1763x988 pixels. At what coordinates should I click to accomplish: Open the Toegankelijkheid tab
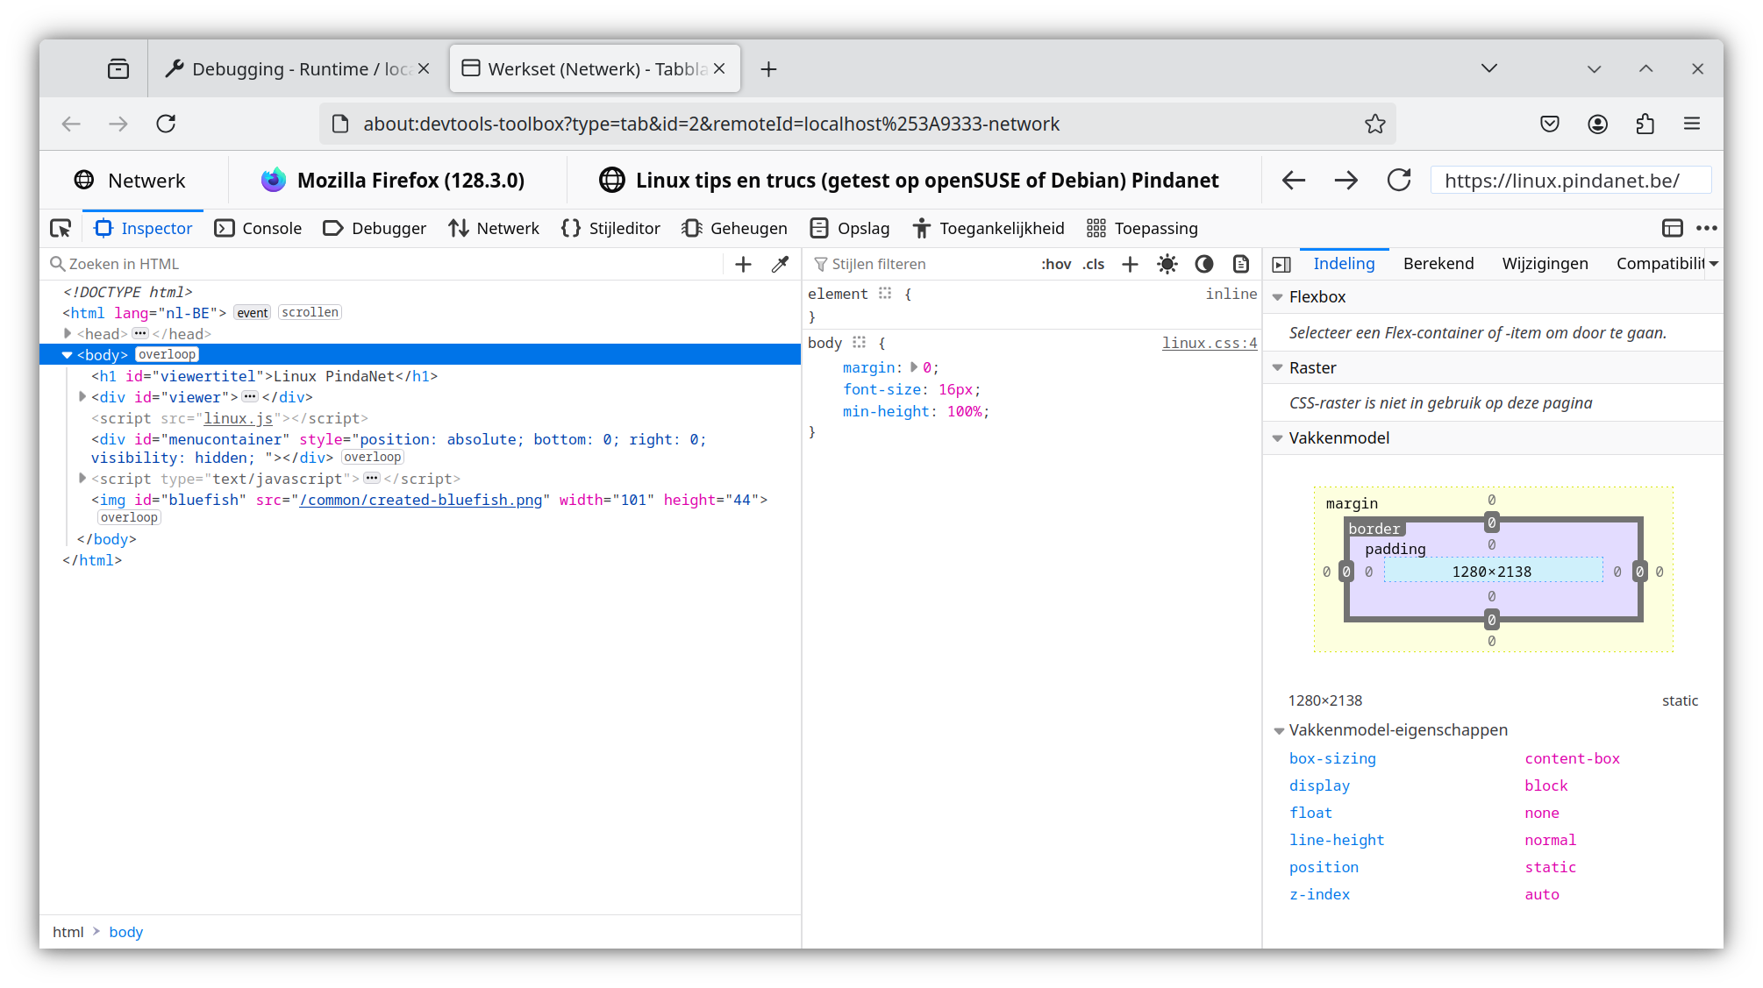[988, 228]
